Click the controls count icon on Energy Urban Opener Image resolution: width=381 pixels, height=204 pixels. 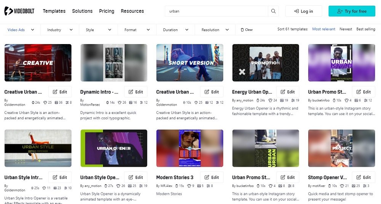[293, 100]
